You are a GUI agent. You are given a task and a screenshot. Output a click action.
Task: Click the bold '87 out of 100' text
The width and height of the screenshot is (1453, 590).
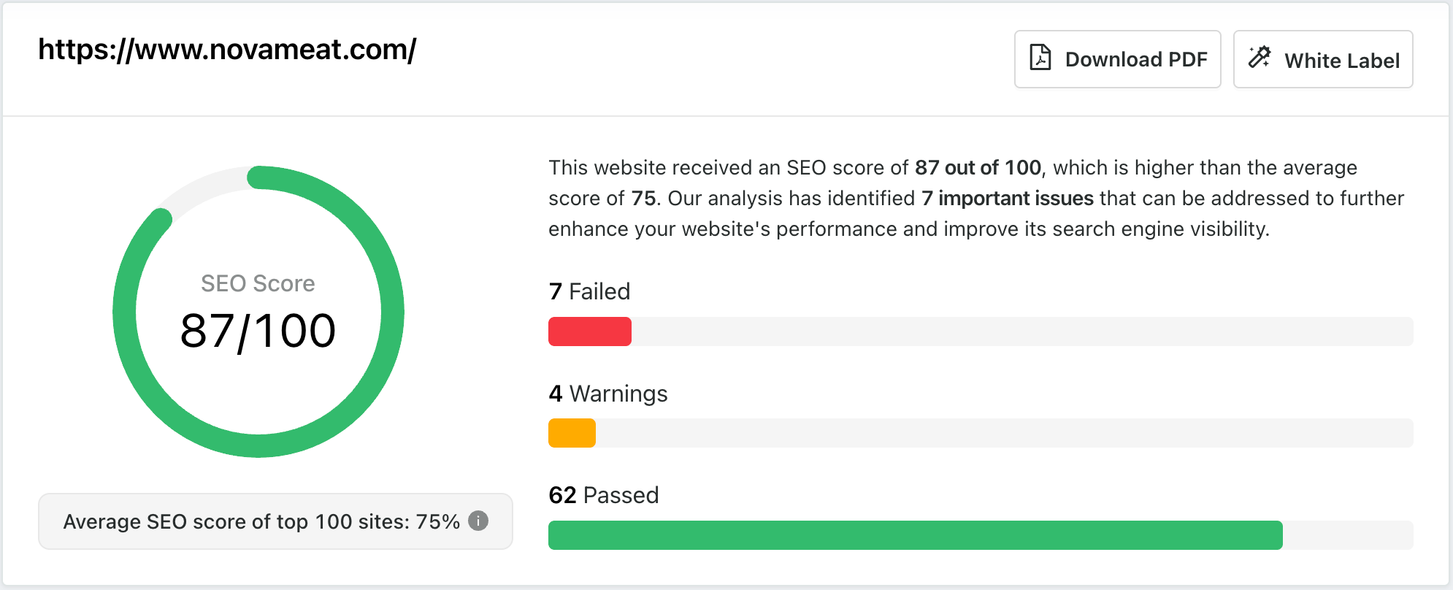[x=978, y=167]
